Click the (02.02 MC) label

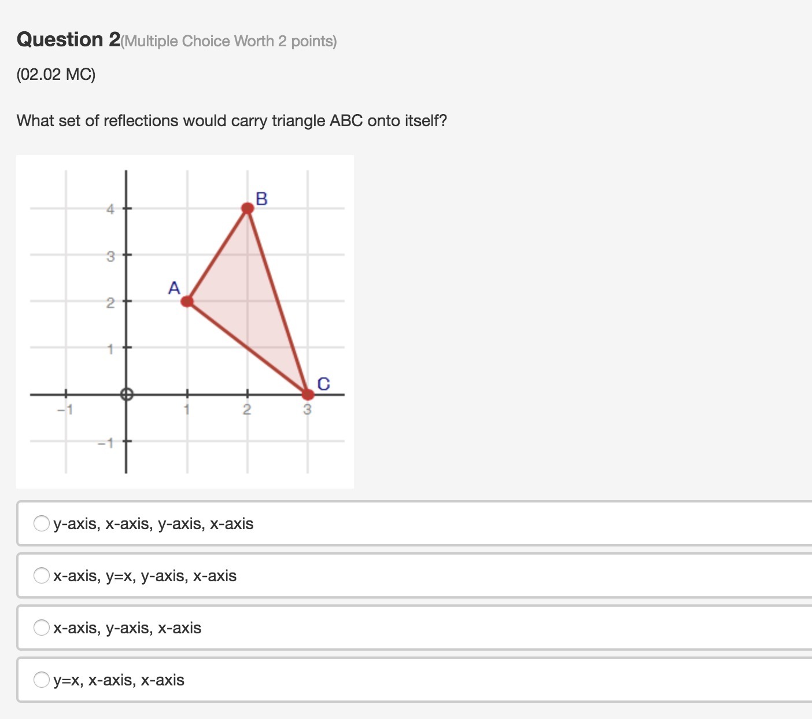click(x=56, y=75)
